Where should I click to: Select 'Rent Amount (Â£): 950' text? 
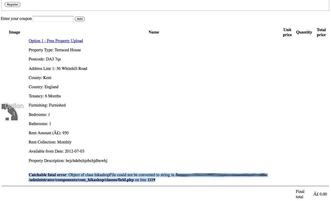[49, 133]
